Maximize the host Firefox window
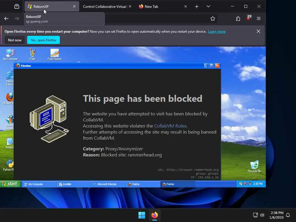Screen dimensions: 296x222 click(246, 6)
